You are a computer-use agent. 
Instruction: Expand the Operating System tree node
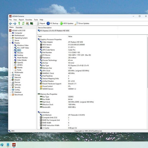click(x=10, y=38)
